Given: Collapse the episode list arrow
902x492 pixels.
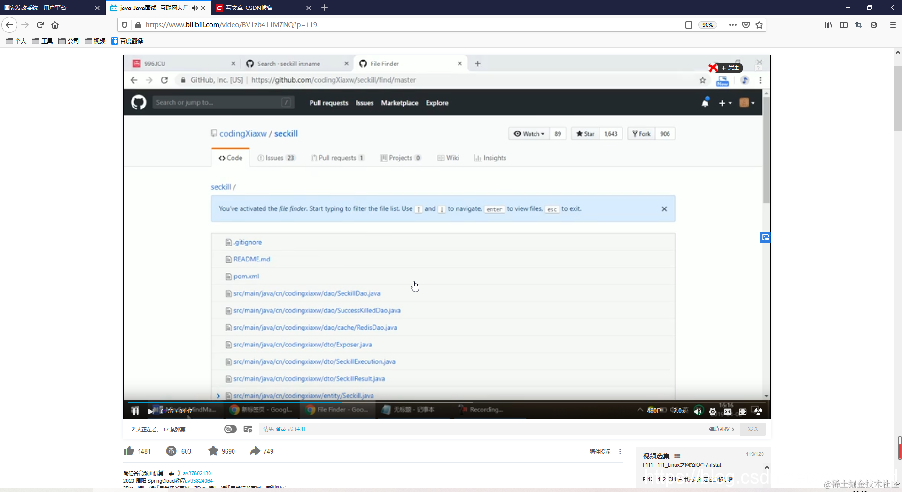Looking at the screenshot, I should pos(767,467).
